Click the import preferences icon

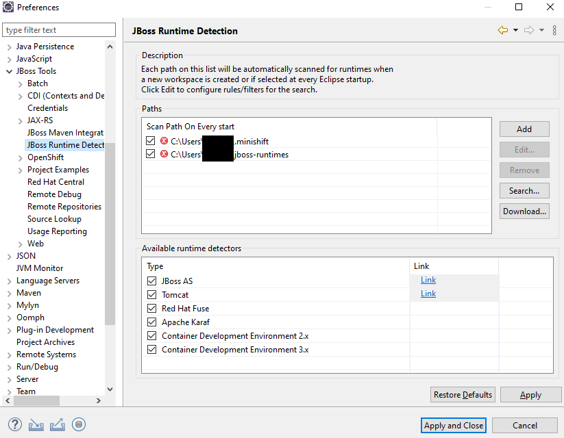click(x=36, y=425)
